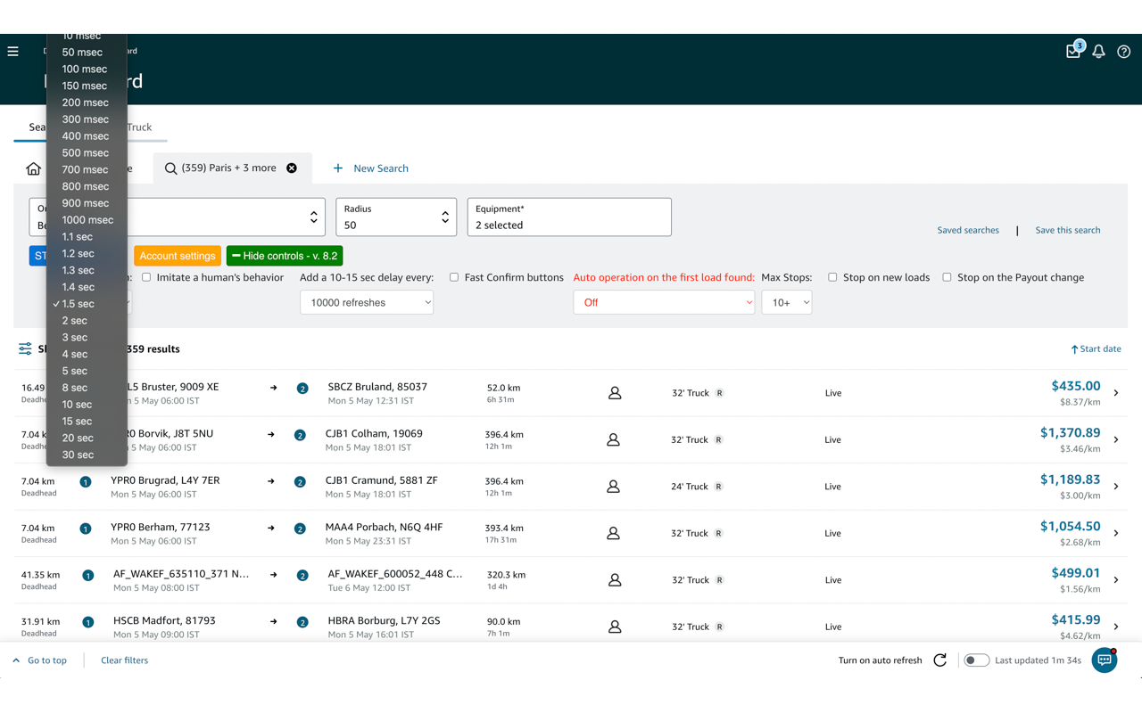Choose 1000 msec in the delay list
This screenshot has height=713, width=1142.
coord(87,219)
